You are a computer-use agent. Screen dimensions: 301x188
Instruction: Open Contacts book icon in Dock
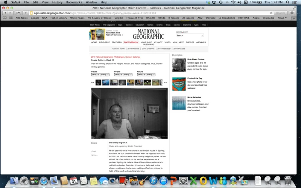tap(64, 181)
